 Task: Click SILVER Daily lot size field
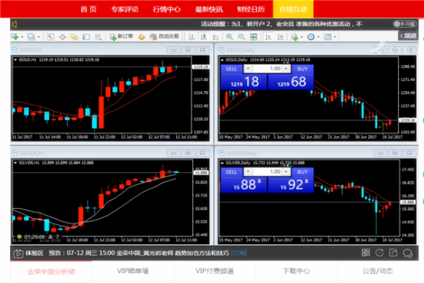click(x=267, y=171)
